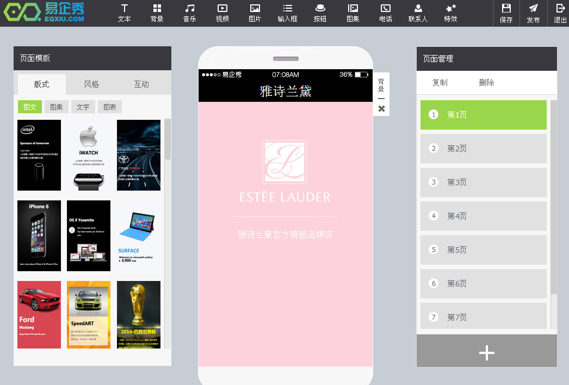
Task: Remove background using the X icon
Action: 381,109
